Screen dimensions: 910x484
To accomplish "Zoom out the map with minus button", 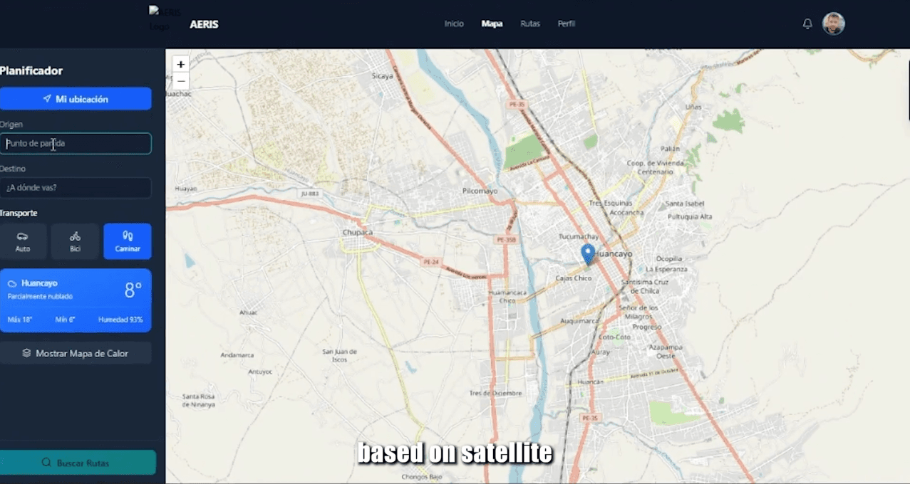I will click(x=181, y=81).
